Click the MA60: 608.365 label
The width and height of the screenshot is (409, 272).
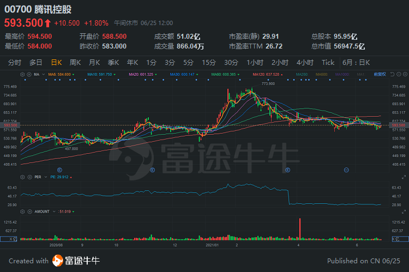click(x=224, y=74)
